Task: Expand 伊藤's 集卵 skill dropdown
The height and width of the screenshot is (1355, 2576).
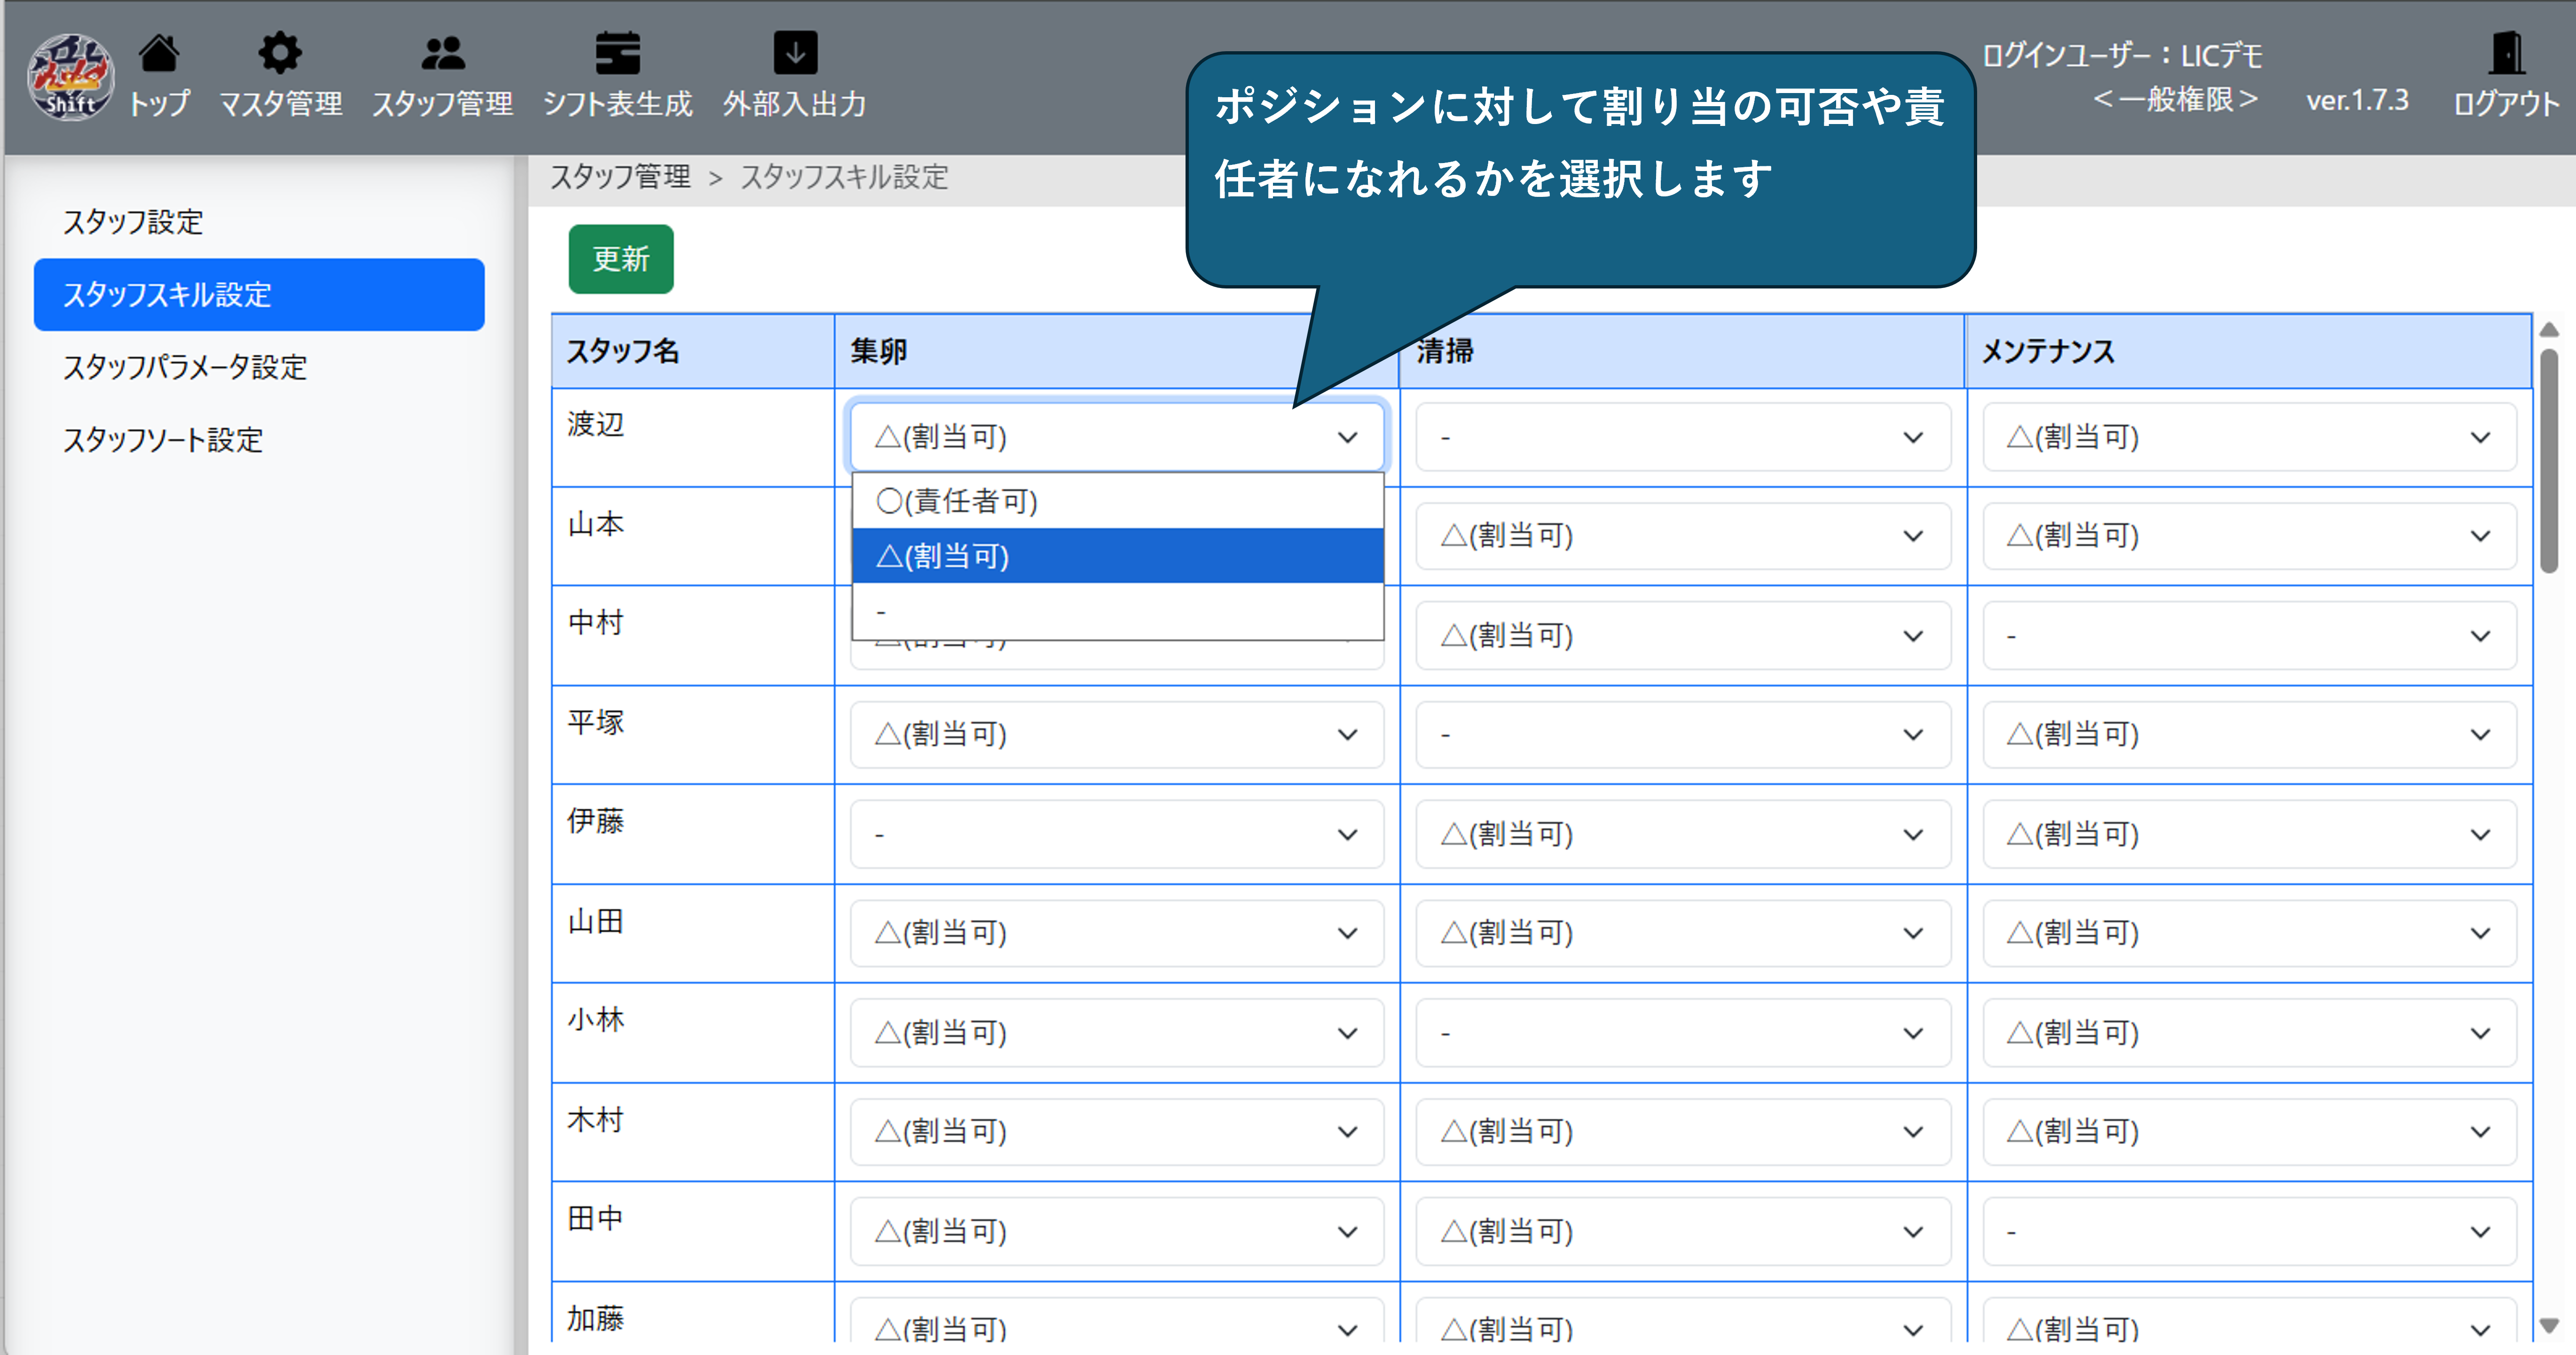Action: (x=1116, y=833)
